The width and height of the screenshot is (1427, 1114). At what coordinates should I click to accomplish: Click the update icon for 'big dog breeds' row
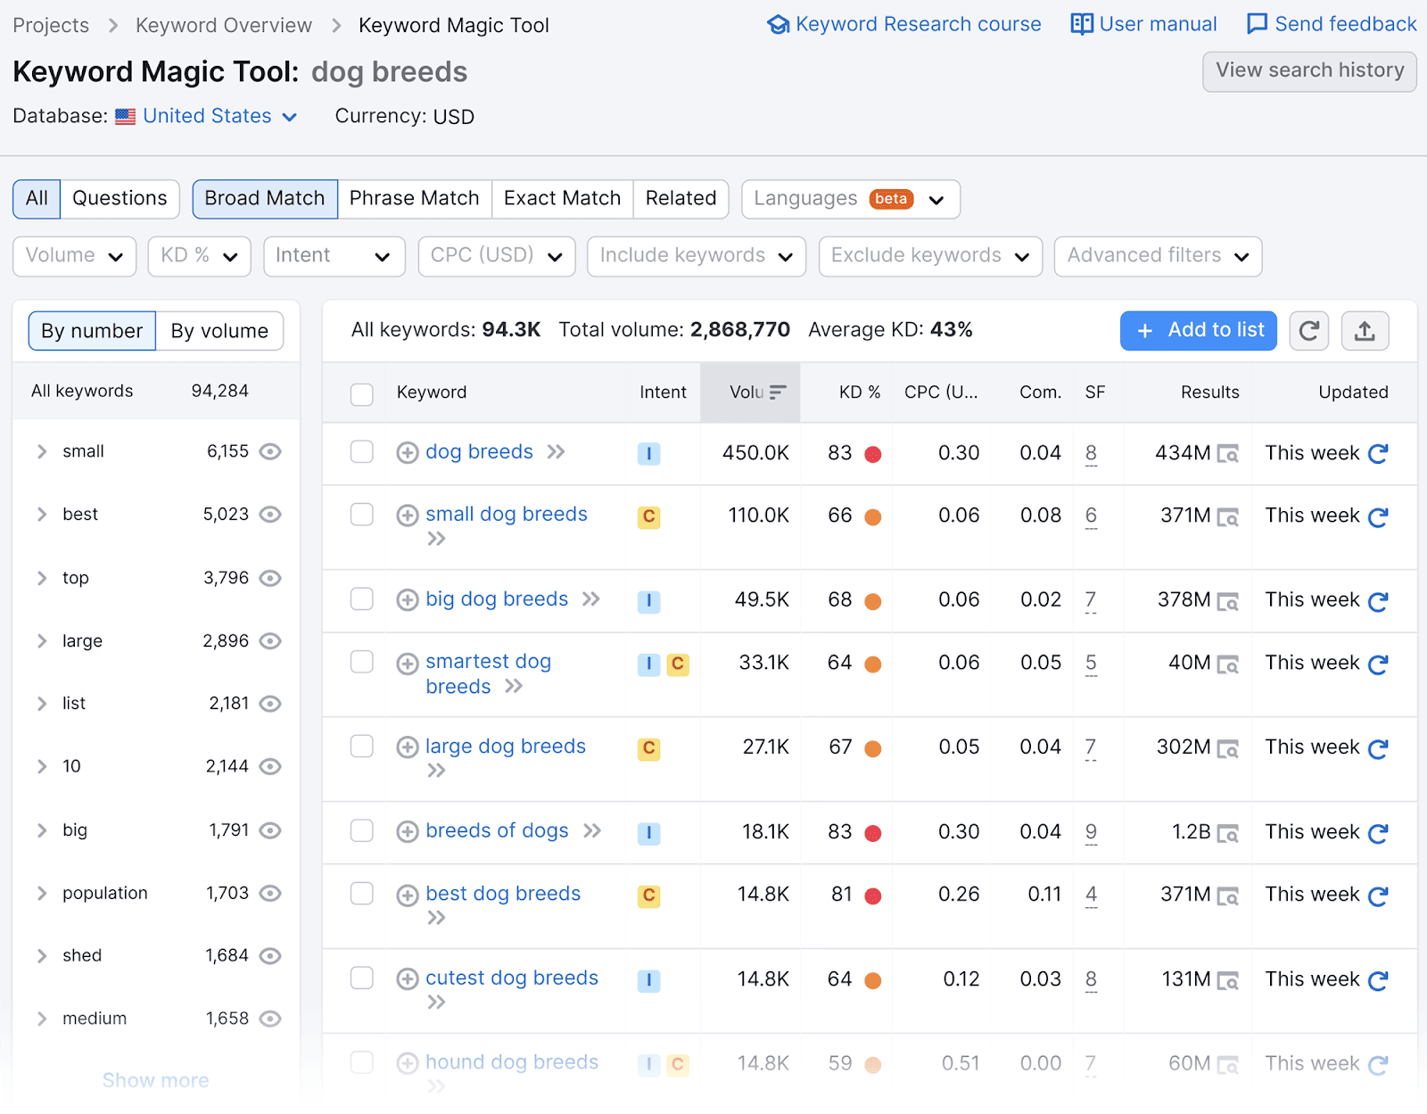1377,599
